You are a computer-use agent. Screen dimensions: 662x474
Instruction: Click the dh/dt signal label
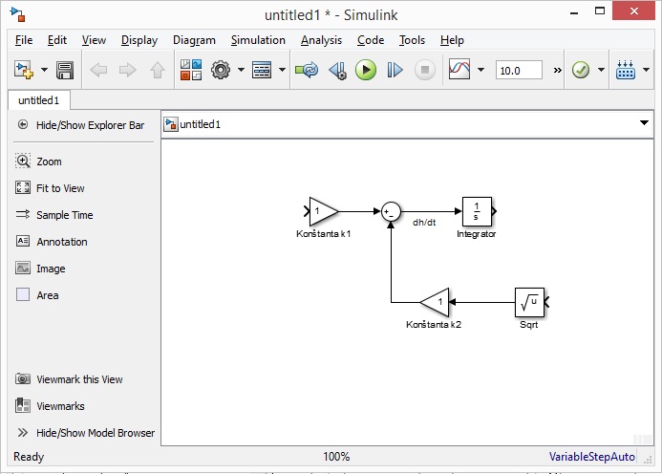point(424,223)
